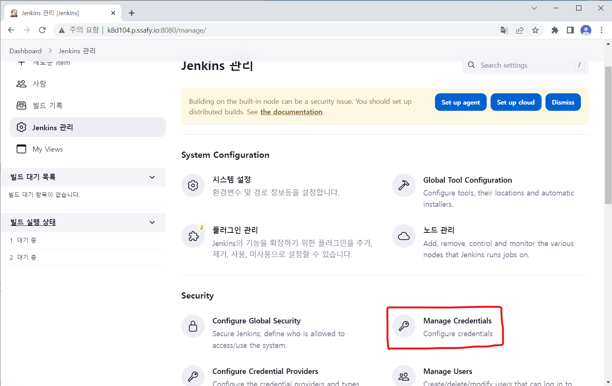Click the 사람 people icon in sidebar
Viewport: 612px width, 386px height.
pos(21,84)
